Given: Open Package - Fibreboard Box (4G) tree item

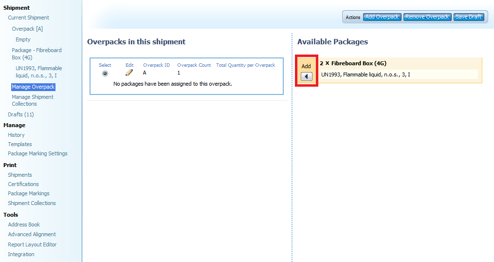Looking at the screenshot, I should 37,54.
